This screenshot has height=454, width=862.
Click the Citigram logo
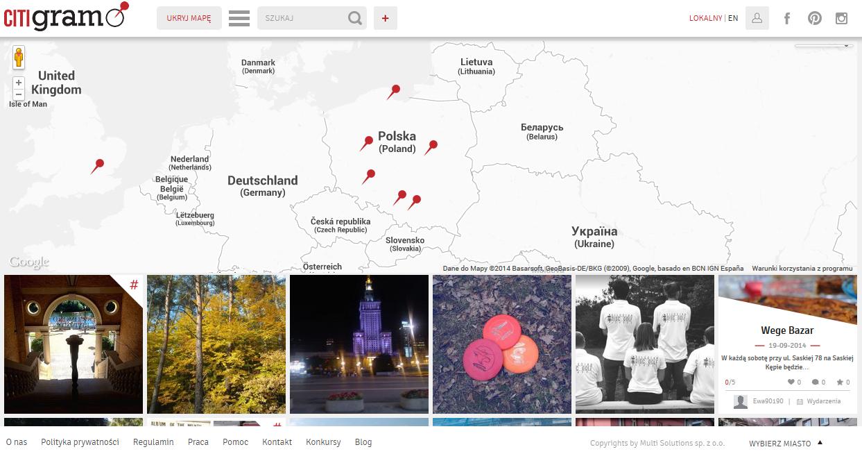tap(67, 17)
